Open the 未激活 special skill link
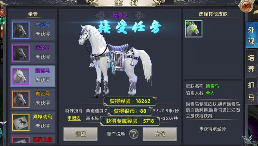258x146 pixels. (x=74, y=118)
